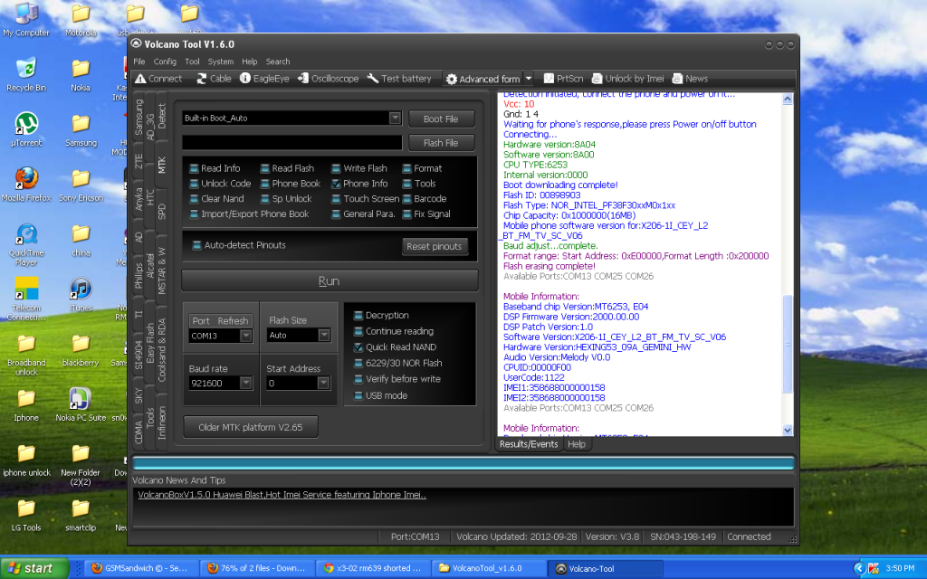Open the Baud rate 921600 dropdown

coord(246,384)
